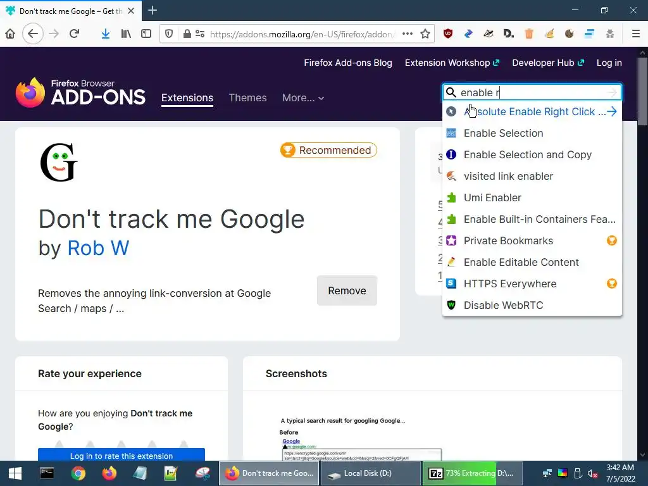This screenshot has height=486, width=648.
Task: Open Developer Hub link
Action: tap(548, 63)
